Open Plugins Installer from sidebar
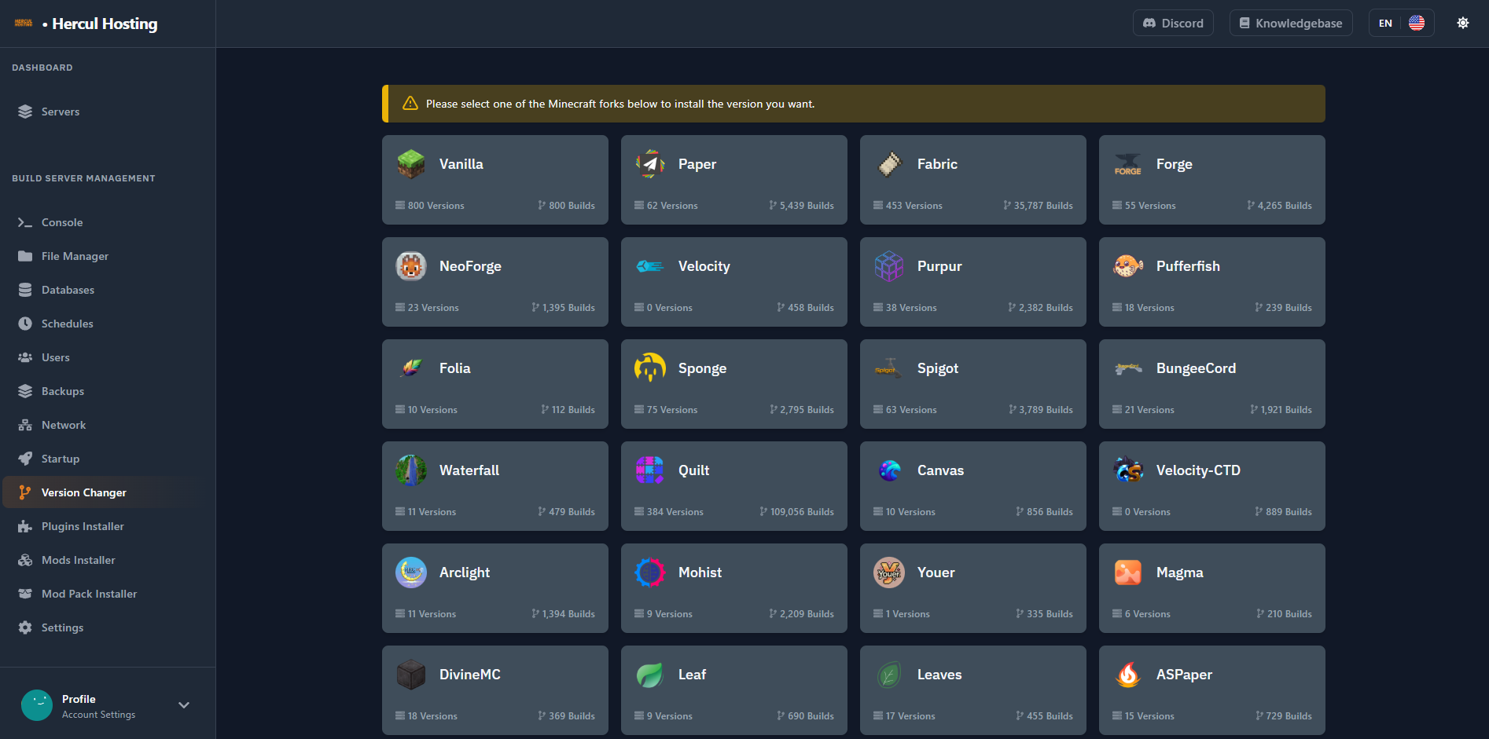The image size is (1489, 739). click(83, 526)
